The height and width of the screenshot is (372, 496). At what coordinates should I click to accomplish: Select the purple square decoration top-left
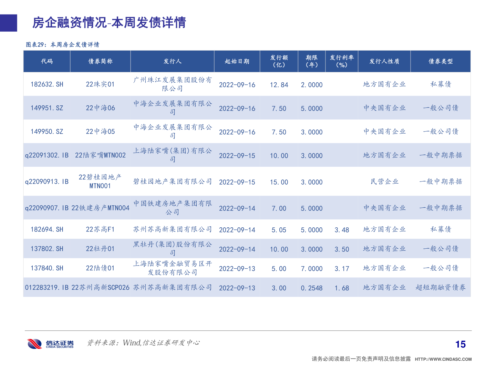(x=8, y=22)
